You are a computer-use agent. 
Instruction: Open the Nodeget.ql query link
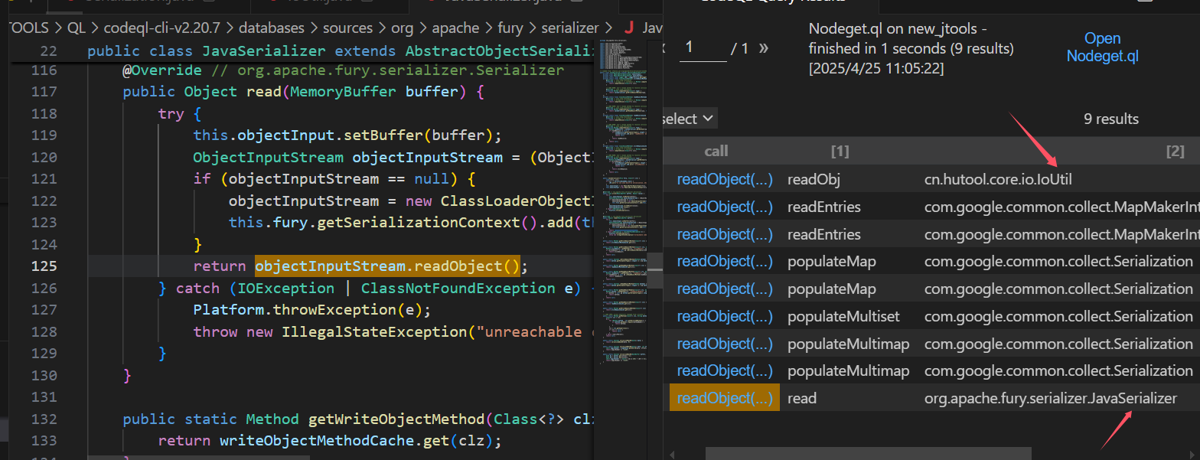point(1102,47)
